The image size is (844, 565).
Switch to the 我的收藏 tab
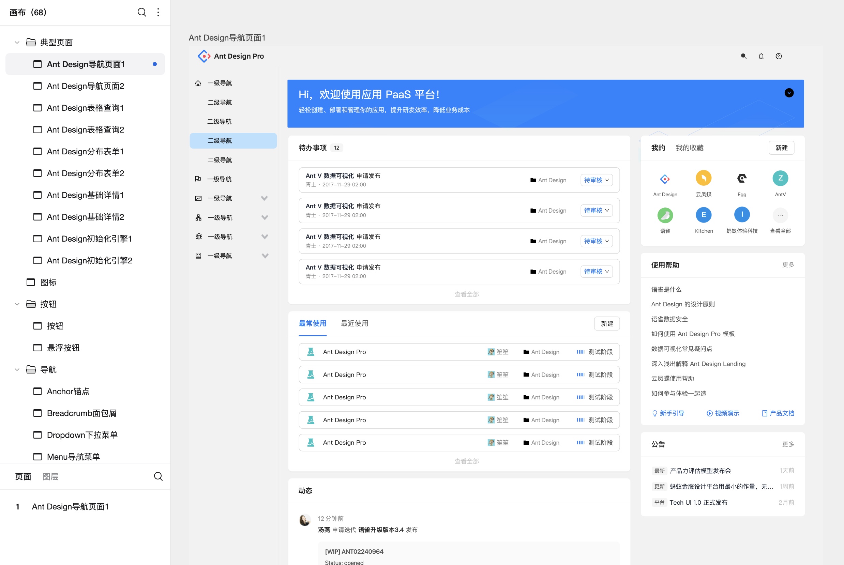click(x=689, y=148)
